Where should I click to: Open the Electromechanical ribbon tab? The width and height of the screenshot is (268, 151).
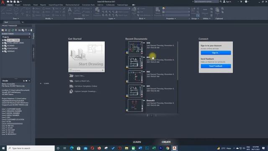point(72,5)
